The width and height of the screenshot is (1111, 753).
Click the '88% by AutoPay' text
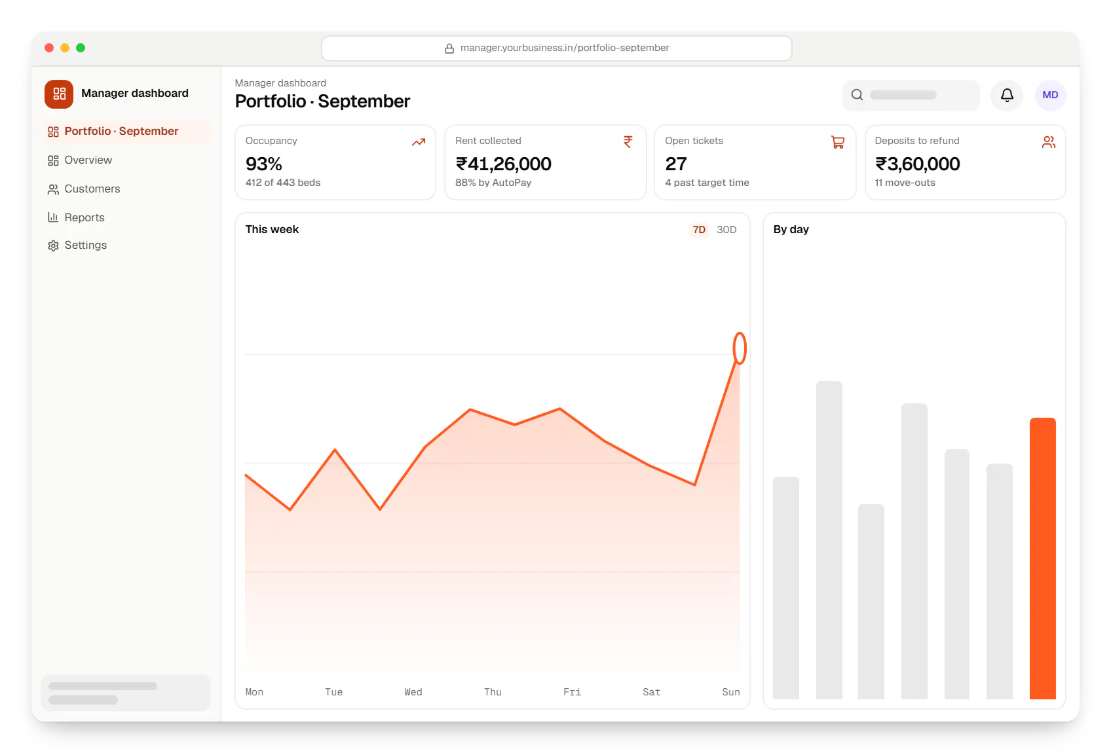[x=493, y=183]
